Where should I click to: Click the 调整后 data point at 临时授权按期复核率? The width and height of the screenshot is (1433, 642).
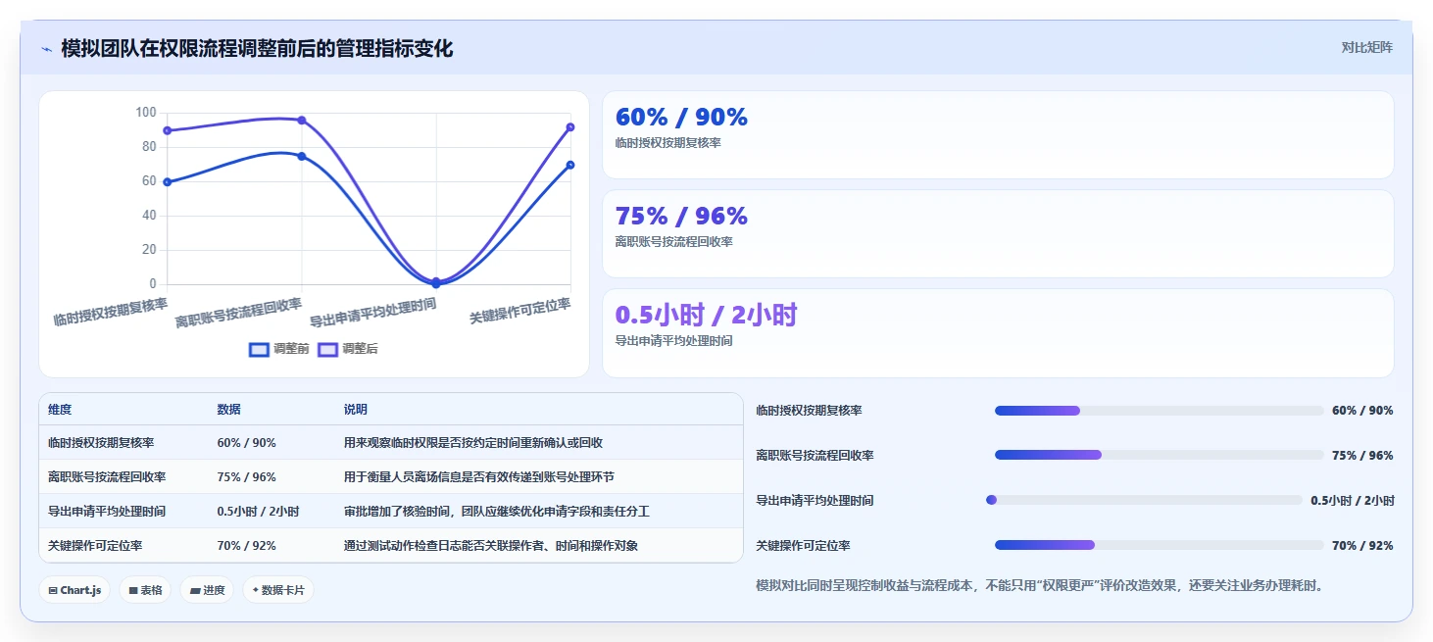168,130
